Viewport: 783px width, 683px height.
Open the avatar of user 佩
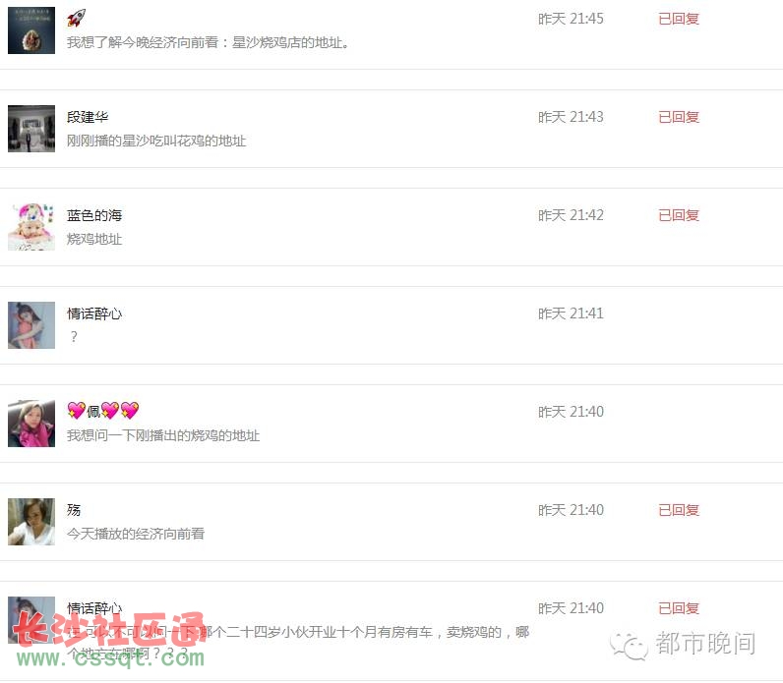click(31, 424)
